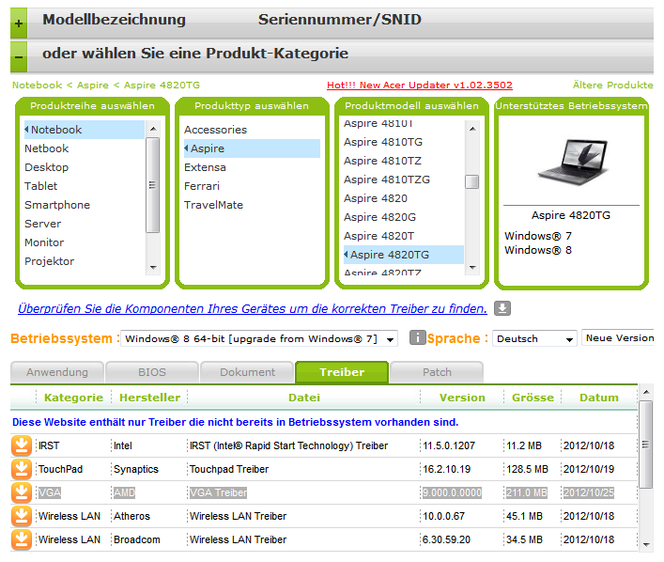Screen dimensions: 664x562
Task: Switch to the BIOS tab
Action: [x=152, y=372]
